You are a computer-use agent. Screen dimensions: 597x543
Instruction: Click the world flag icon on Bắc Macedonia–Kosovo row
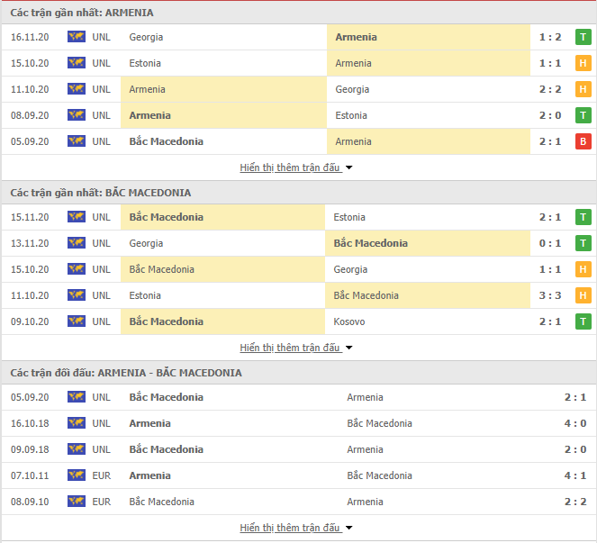[x=77, y=321]
